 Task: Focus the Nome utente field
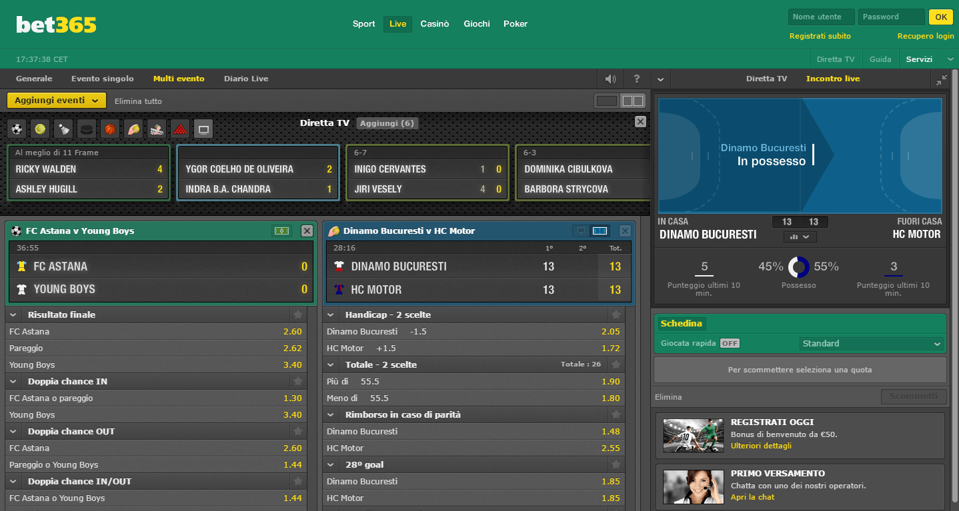(x=822, y=17)
